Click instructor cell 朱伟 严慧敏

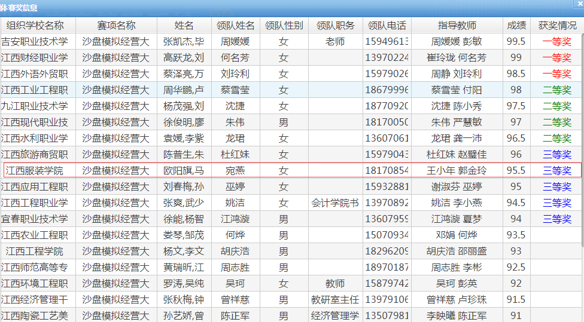(457, 122)
